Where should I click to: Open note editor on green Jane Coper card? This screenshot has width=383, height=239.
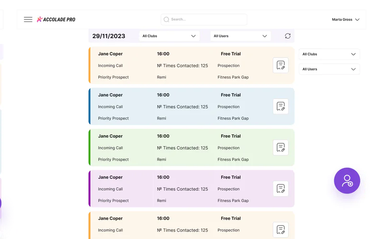point(281,148)
